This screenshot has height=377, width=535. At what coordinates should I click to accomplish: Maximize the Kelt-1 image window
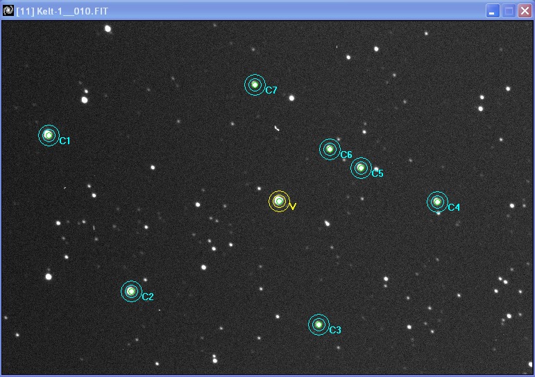(x=509, y=11)
